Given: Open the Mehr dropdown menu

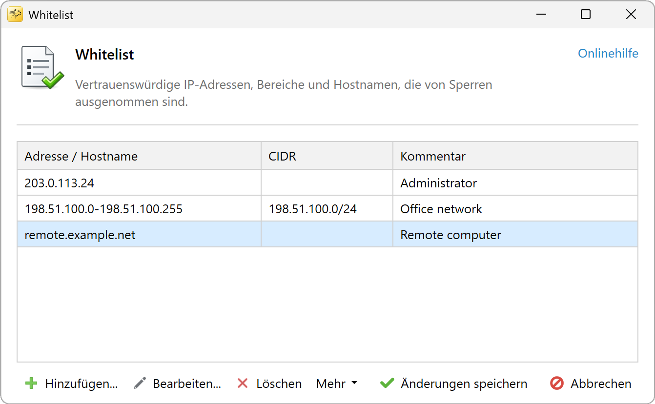Looking at the screenshot, I should coord(336,384).
